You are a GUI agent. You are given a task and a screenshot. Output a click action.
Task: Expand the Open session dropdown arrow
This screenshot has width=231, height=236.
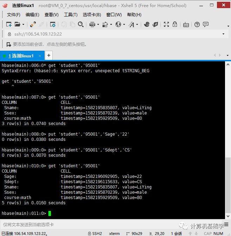point(23,24)
